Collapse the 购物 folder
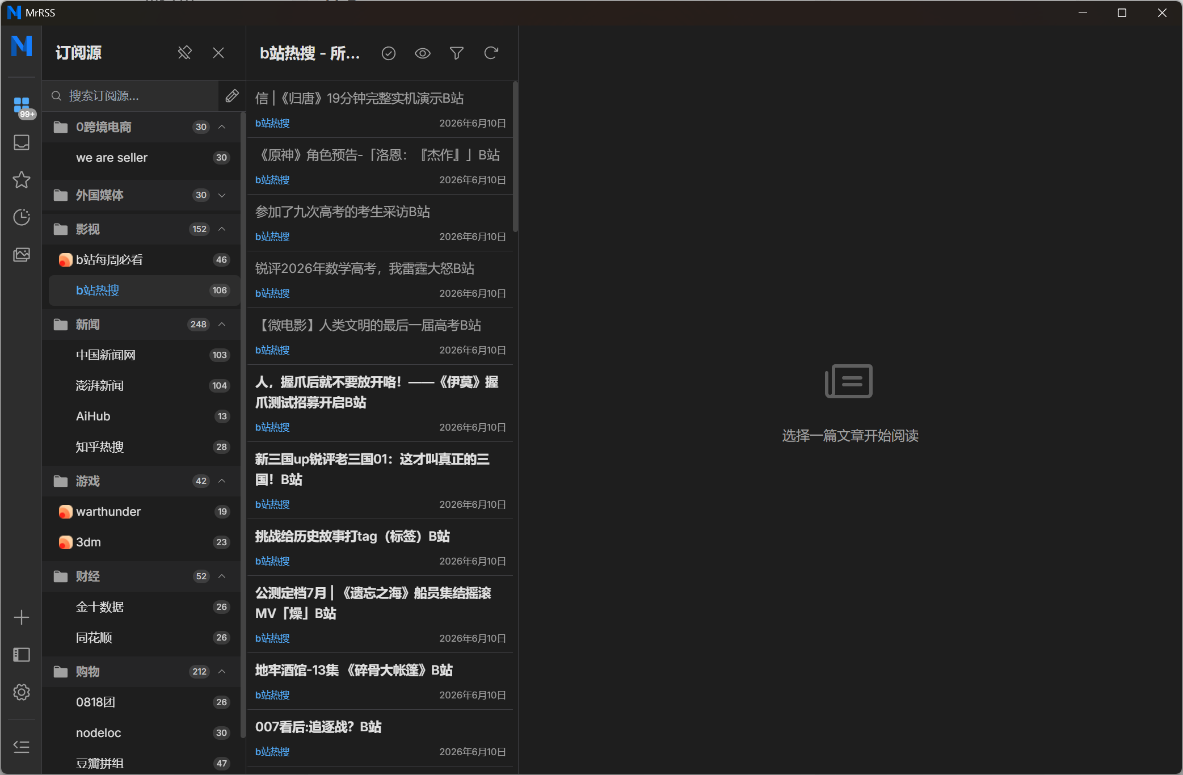 click(x=222, y=672)
